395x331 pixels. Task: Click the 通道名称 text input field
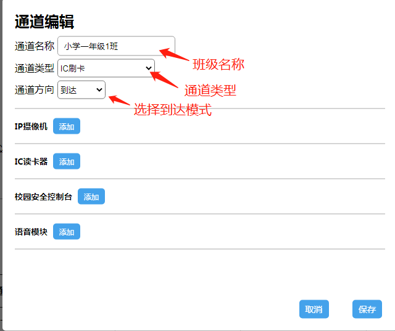pos(116,46)
